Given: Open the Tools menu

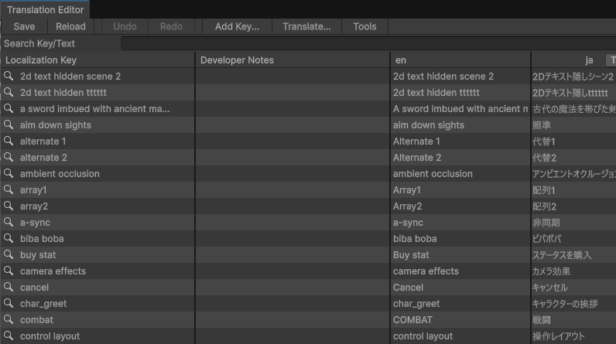Looking at the screenshot, I should [364, 26].
